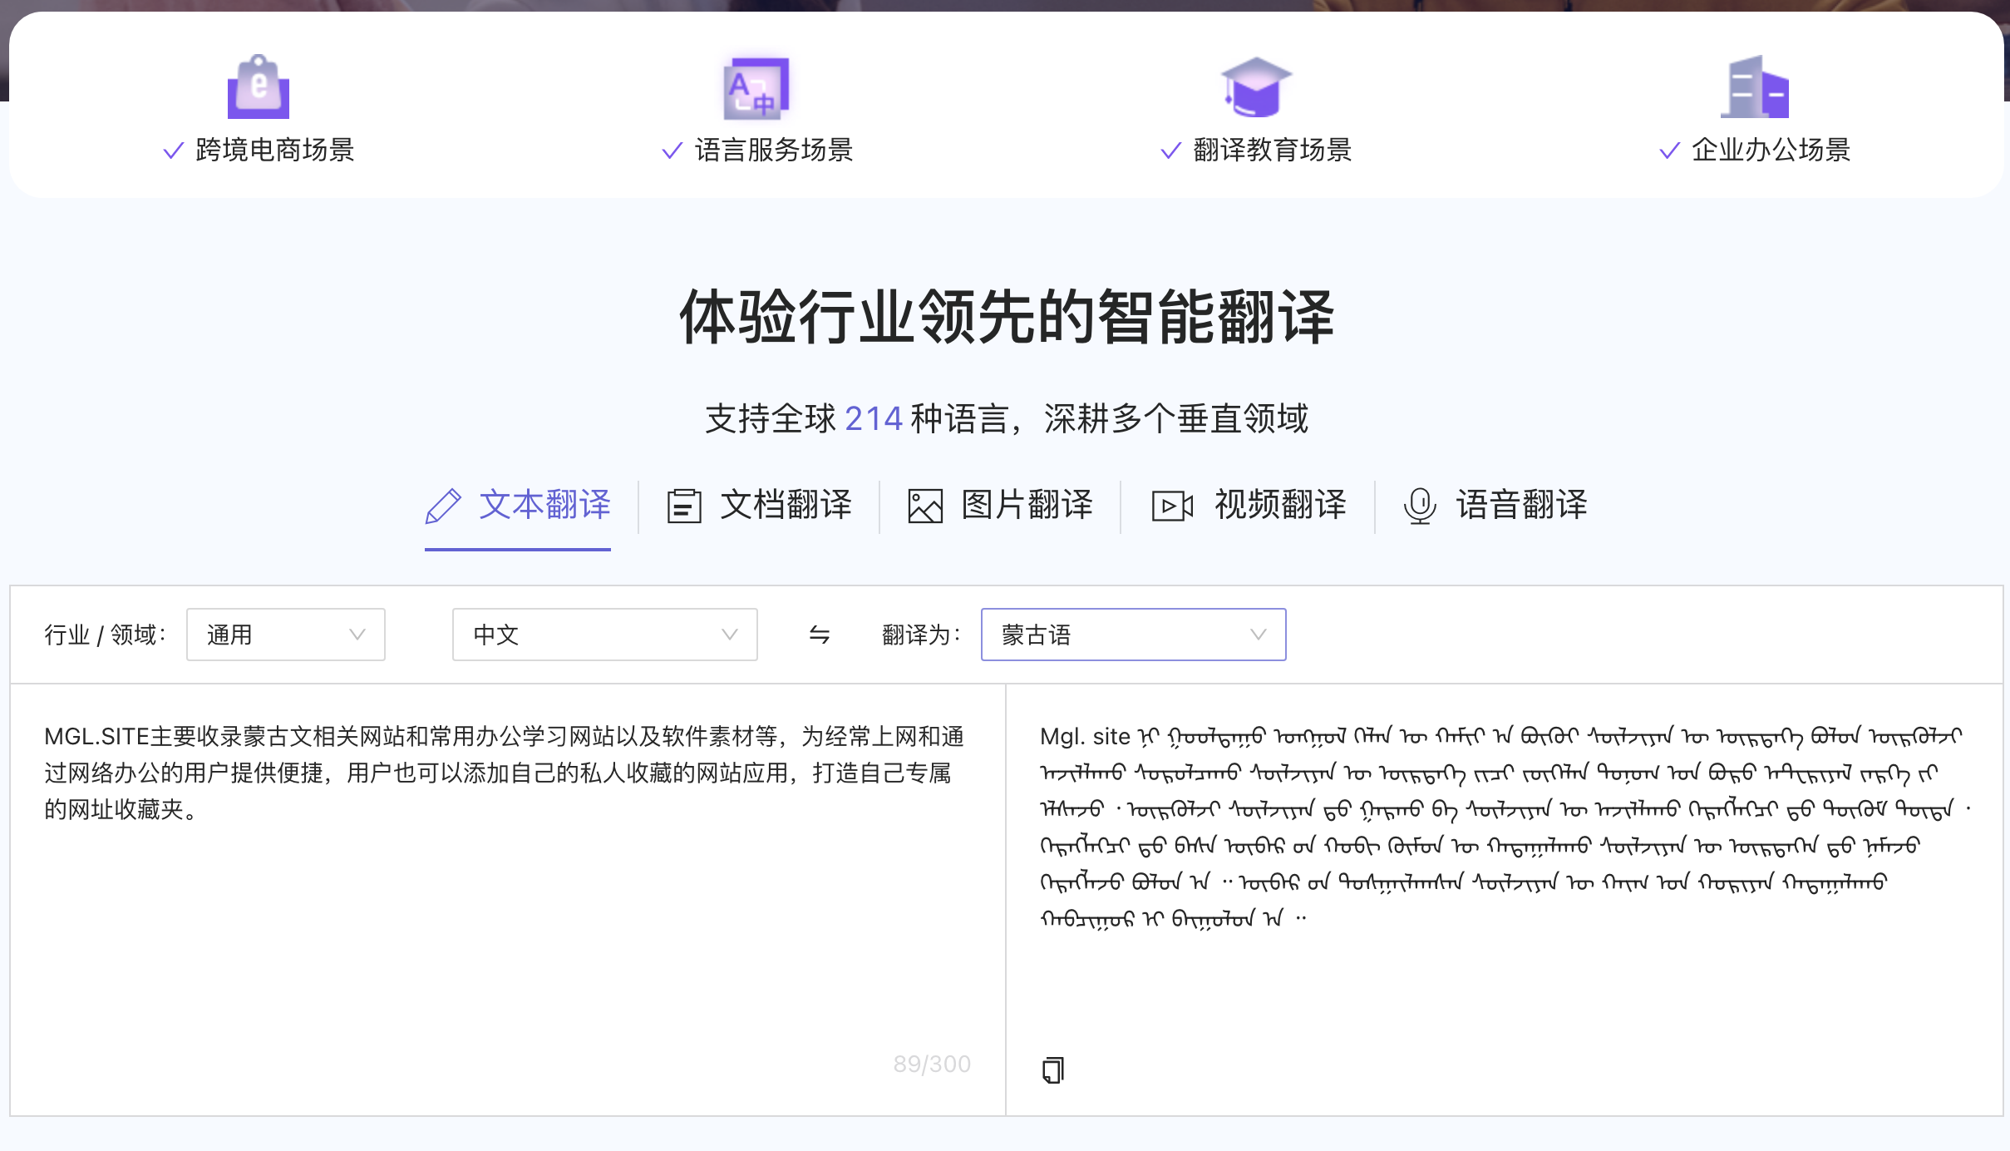Click the 214 languages link
Image resolution: width=2010 pixels, height=1151 pixels.
872,417
